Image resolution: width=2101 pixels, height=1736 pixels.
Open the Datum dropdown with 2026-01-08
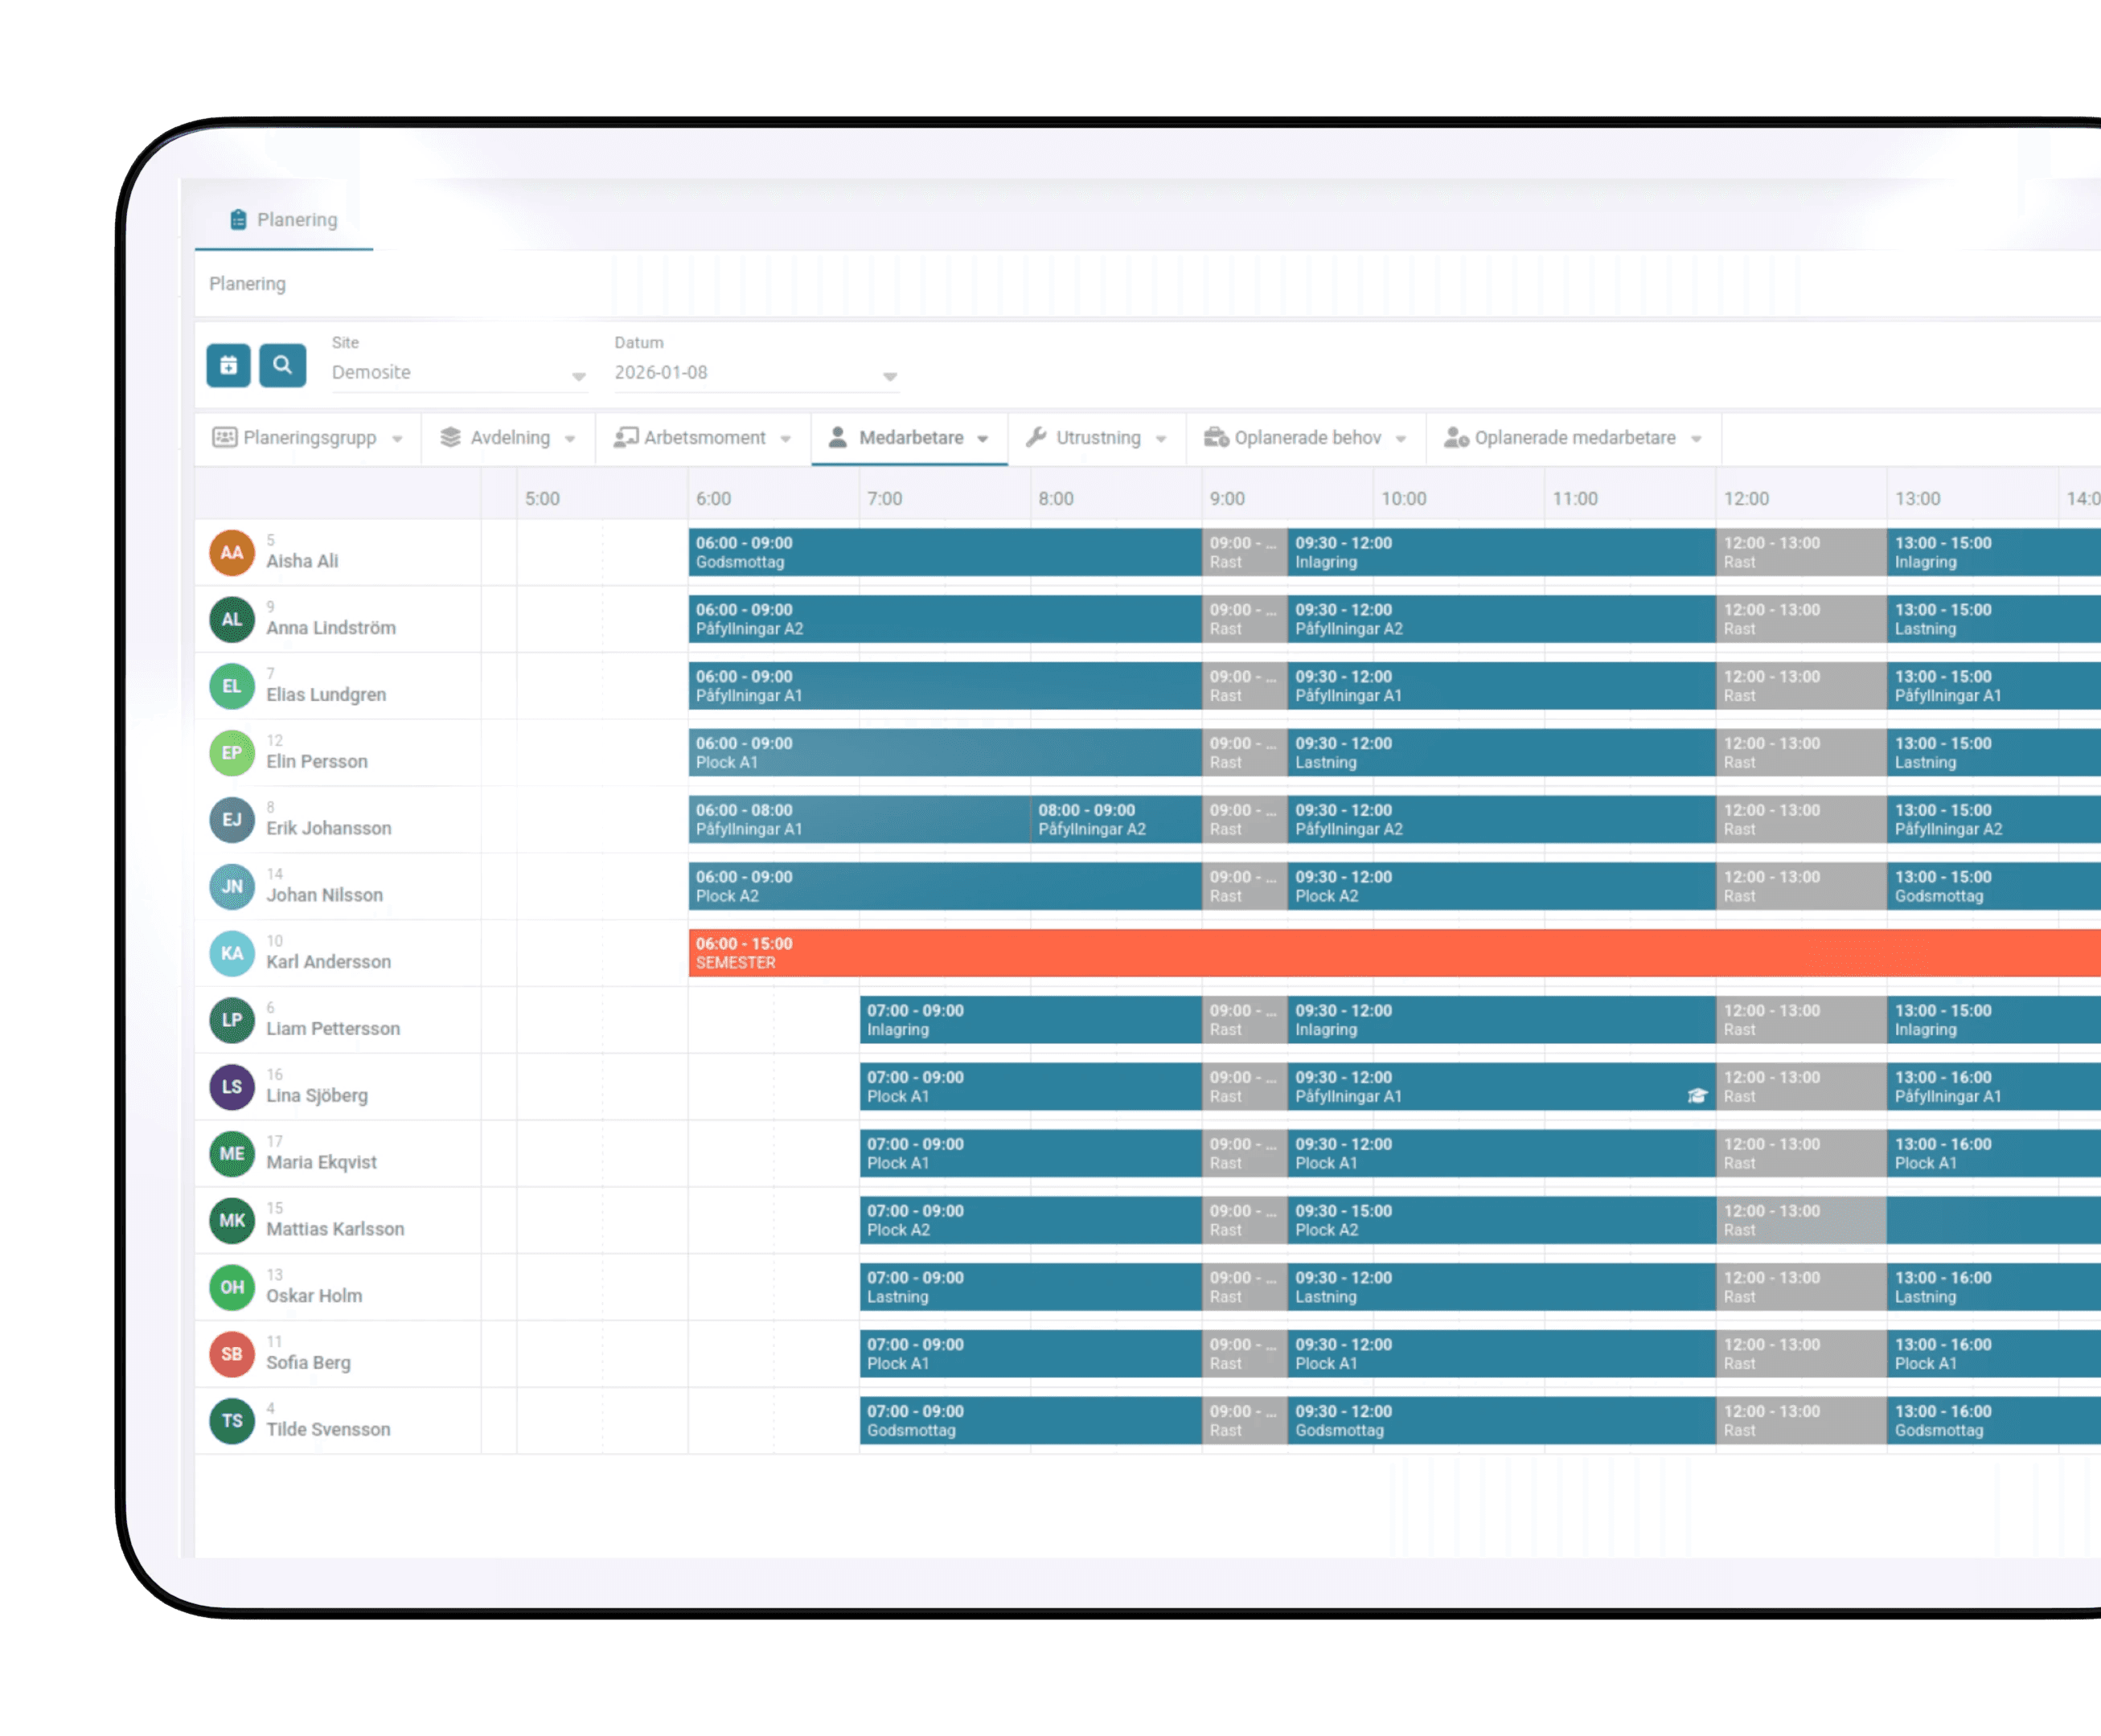(754, 373)
